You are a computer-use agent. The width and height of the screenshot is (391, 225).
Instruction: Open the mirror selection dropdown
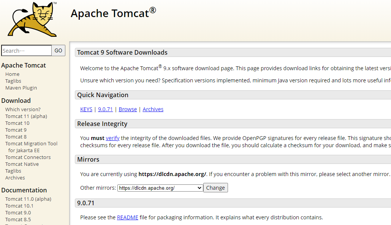[160, 187]
